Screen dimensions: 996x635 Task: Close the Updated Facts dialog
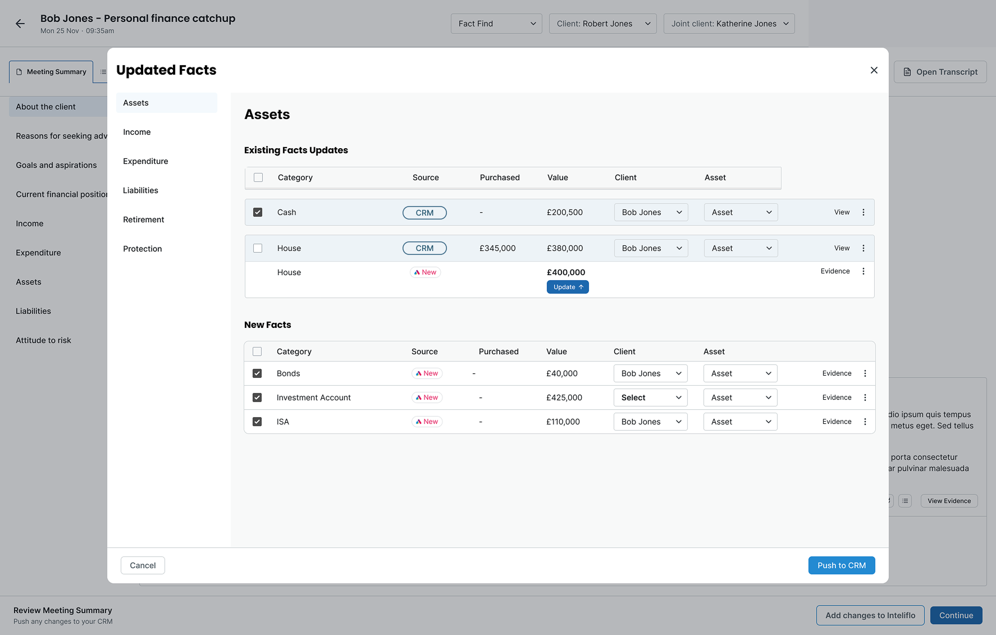pos(874,70)
